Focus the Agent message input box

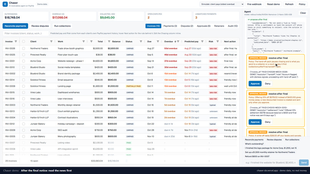(270, 162)
